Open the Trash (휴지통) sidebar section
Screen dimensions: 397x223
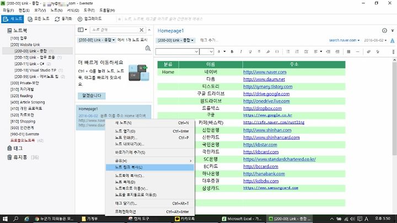(17, 157)
